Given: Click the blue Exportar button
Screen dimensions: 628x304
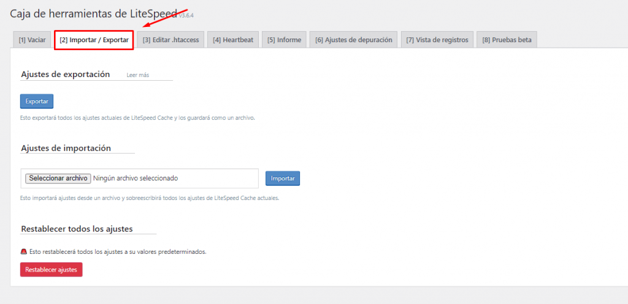Looking at the screenshot, I should pos(37,102).
